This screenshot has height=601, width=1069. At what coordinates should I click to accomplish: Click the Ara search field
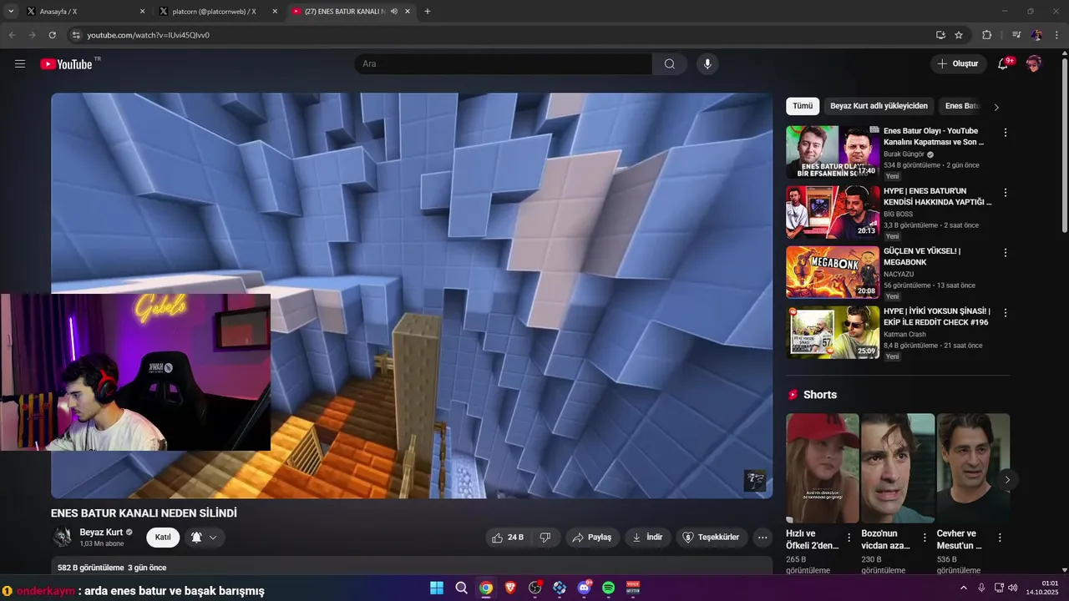click(504, 63)
